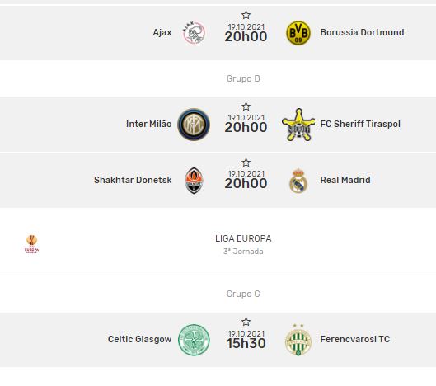The width and height of the screenshot is (436, 386).
Task: Mark Celtic vs Ferencvarosi match as favorite
Action: pyautogui.click(x=246, y=322)
